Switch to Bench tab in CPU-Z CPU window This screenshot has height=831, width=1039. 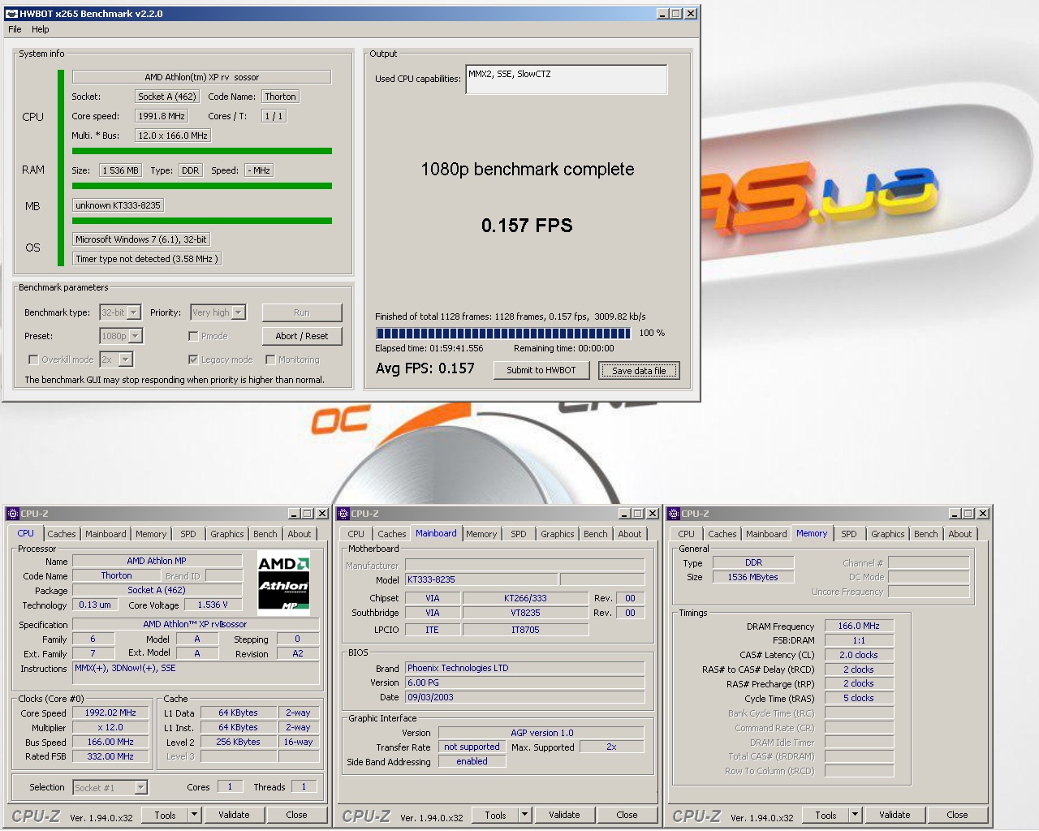(265, 534)
